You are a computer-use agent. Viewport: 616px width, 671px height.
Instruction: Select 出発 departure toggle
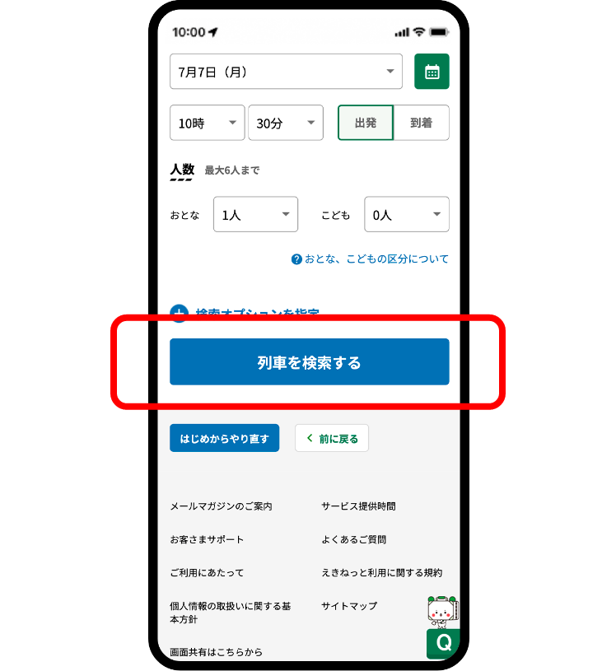[x=366, y=123]
